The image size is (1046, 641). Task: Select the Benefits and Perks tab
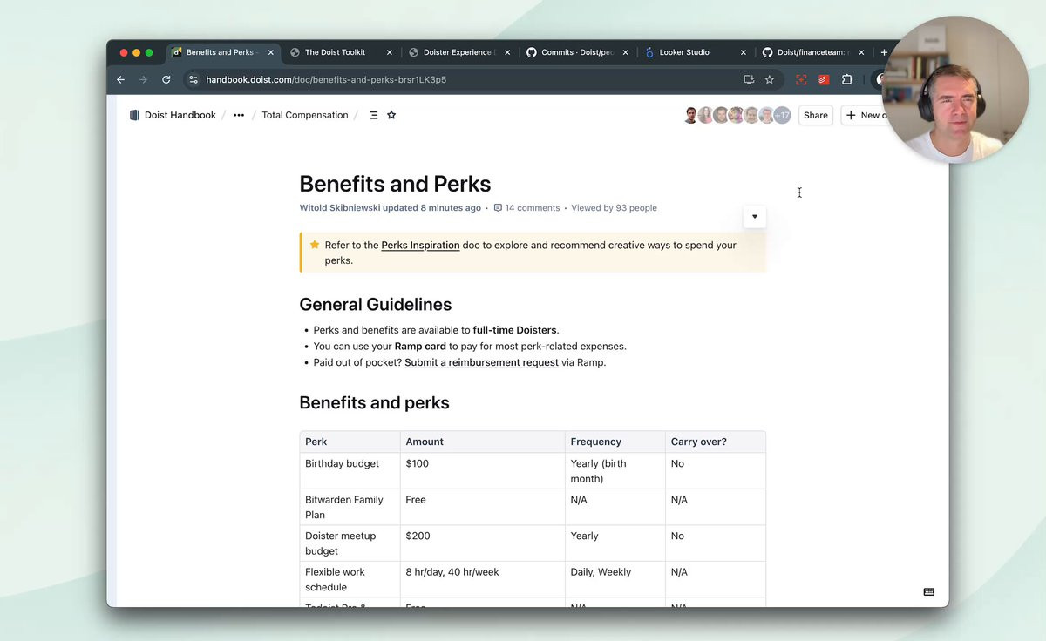[x=221, y=52]
